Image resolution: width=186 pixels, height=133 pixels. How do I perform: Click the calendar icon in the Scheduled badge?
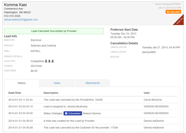click(66, 113)
